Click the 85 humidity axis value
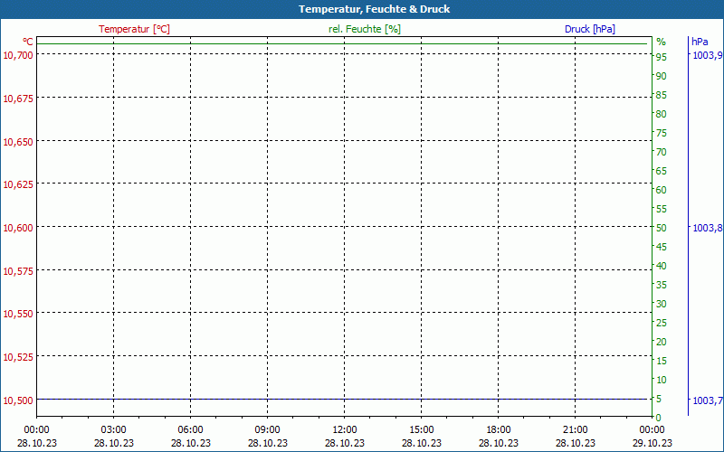724x452 pixels. click(x=662, y=96)
